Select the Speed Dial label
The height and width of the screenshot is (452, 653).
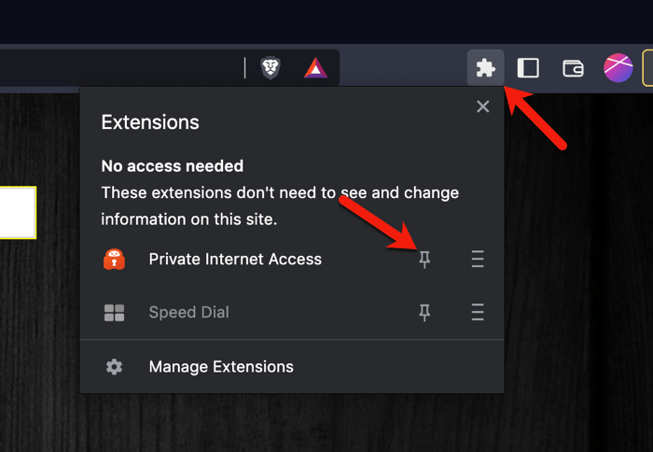[x=188, y=313]
